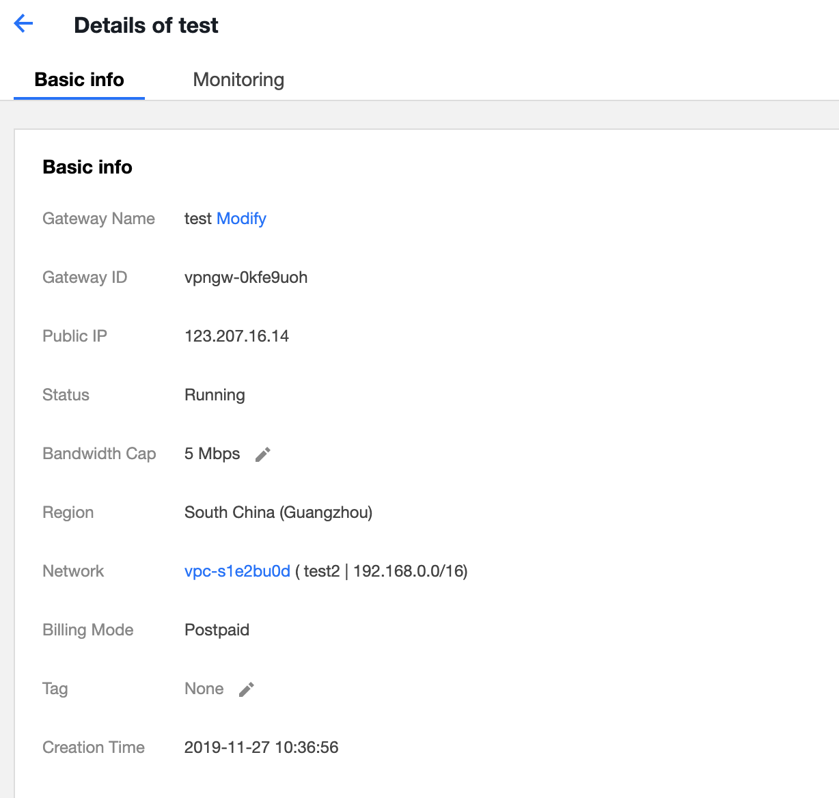Screen dimensions: 839x798
Task: Open the vpc-s1e2bu0d network link
Action: click(237, 571)
